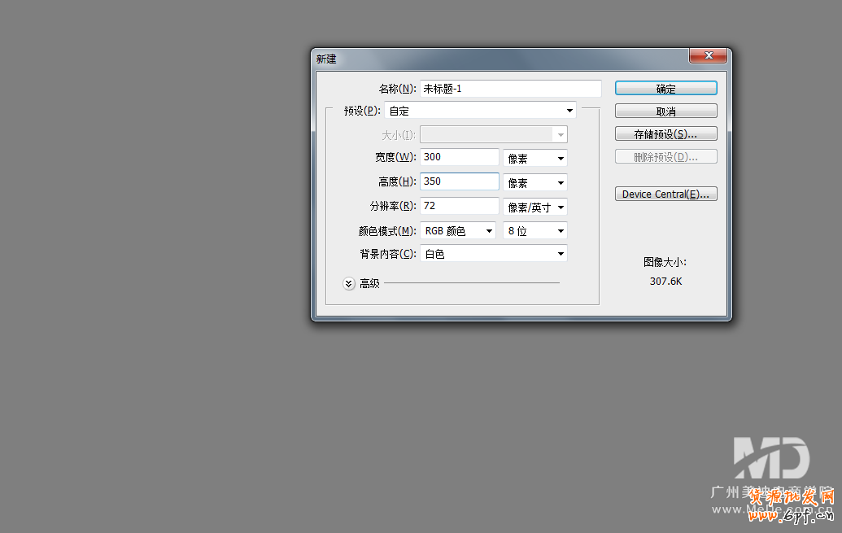Open the 宽度 width unit dropdown

pyautogui.click(x=534, y=159)
